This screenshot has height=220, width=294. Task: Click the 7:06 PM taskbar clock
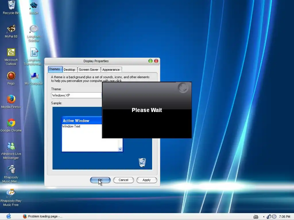click(285, 217)
